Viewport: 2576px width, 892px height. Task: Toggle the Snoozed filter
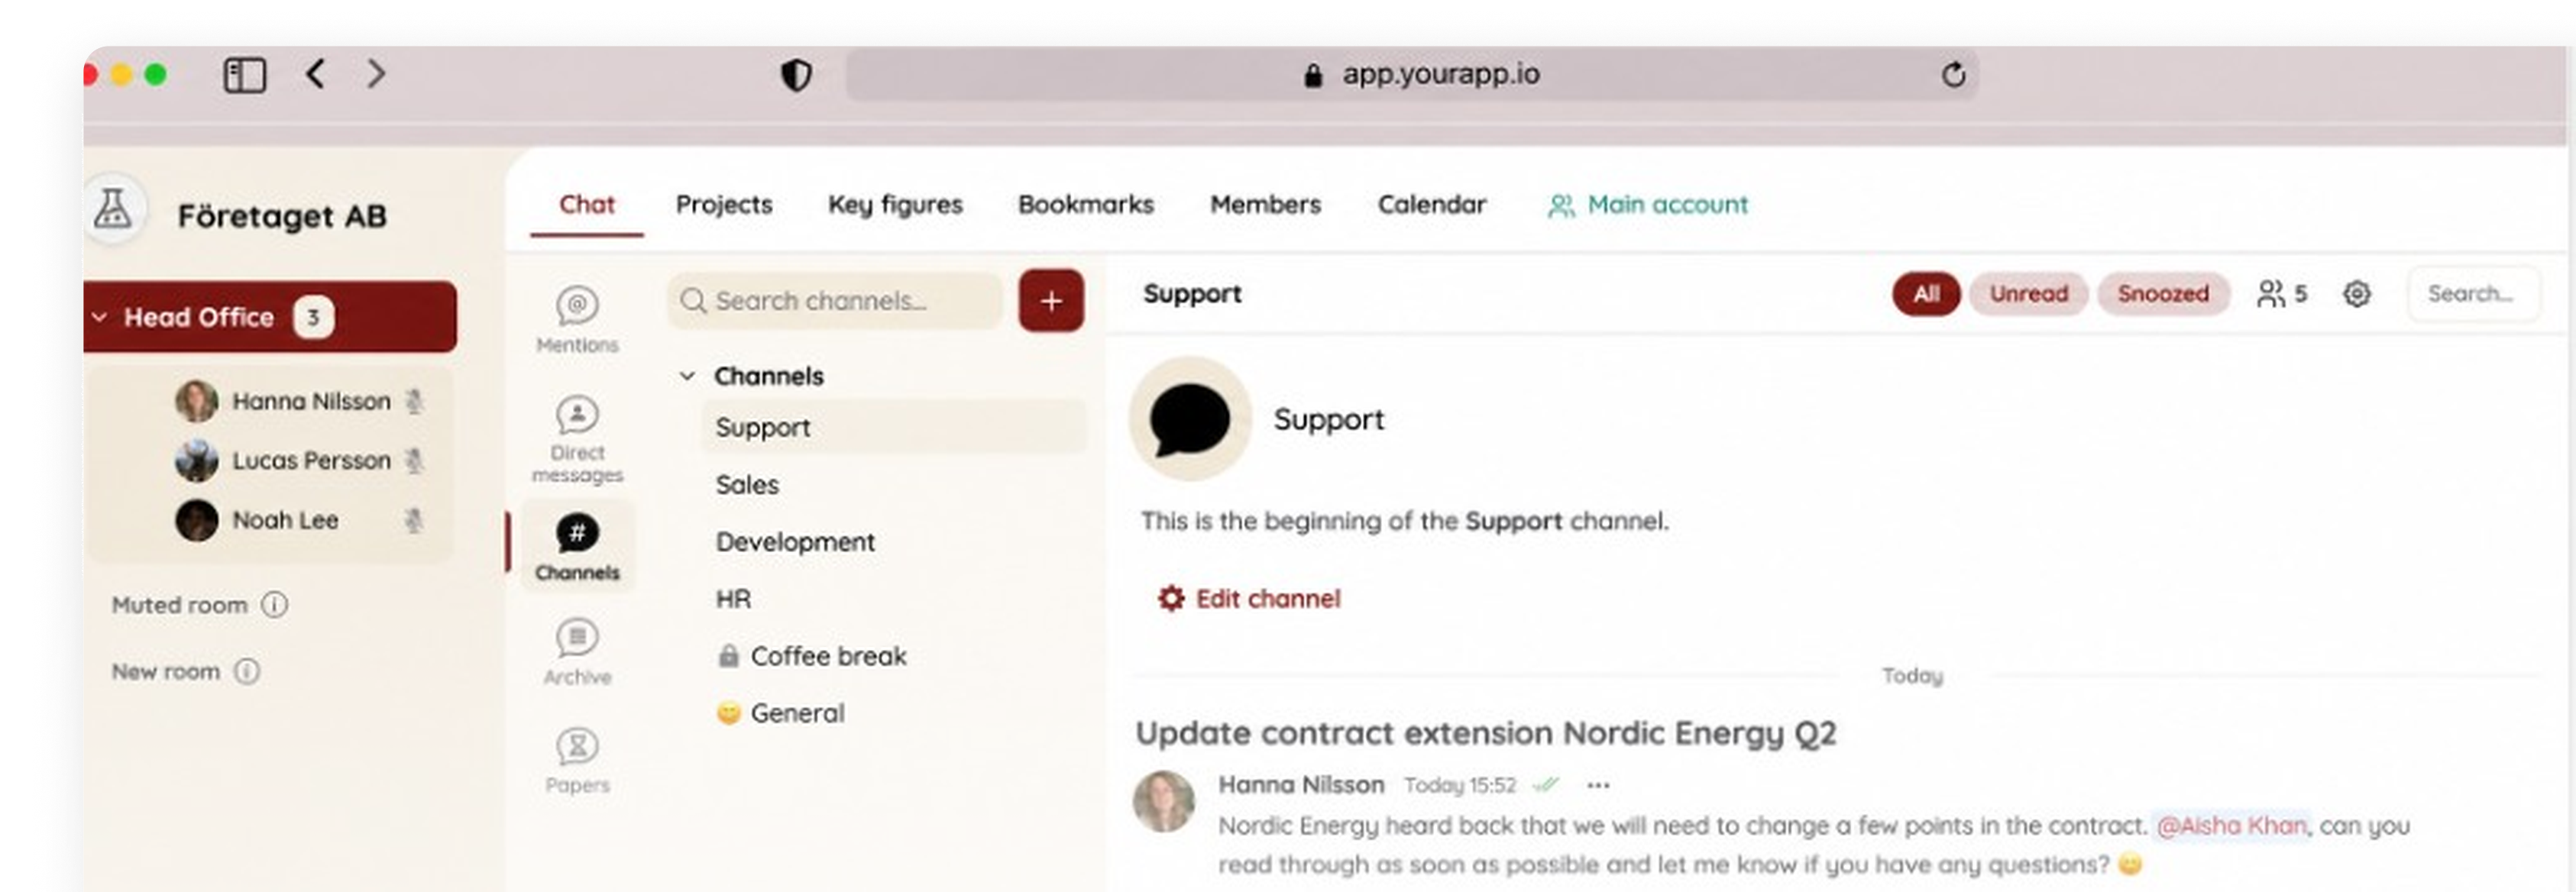[2163, 294]
